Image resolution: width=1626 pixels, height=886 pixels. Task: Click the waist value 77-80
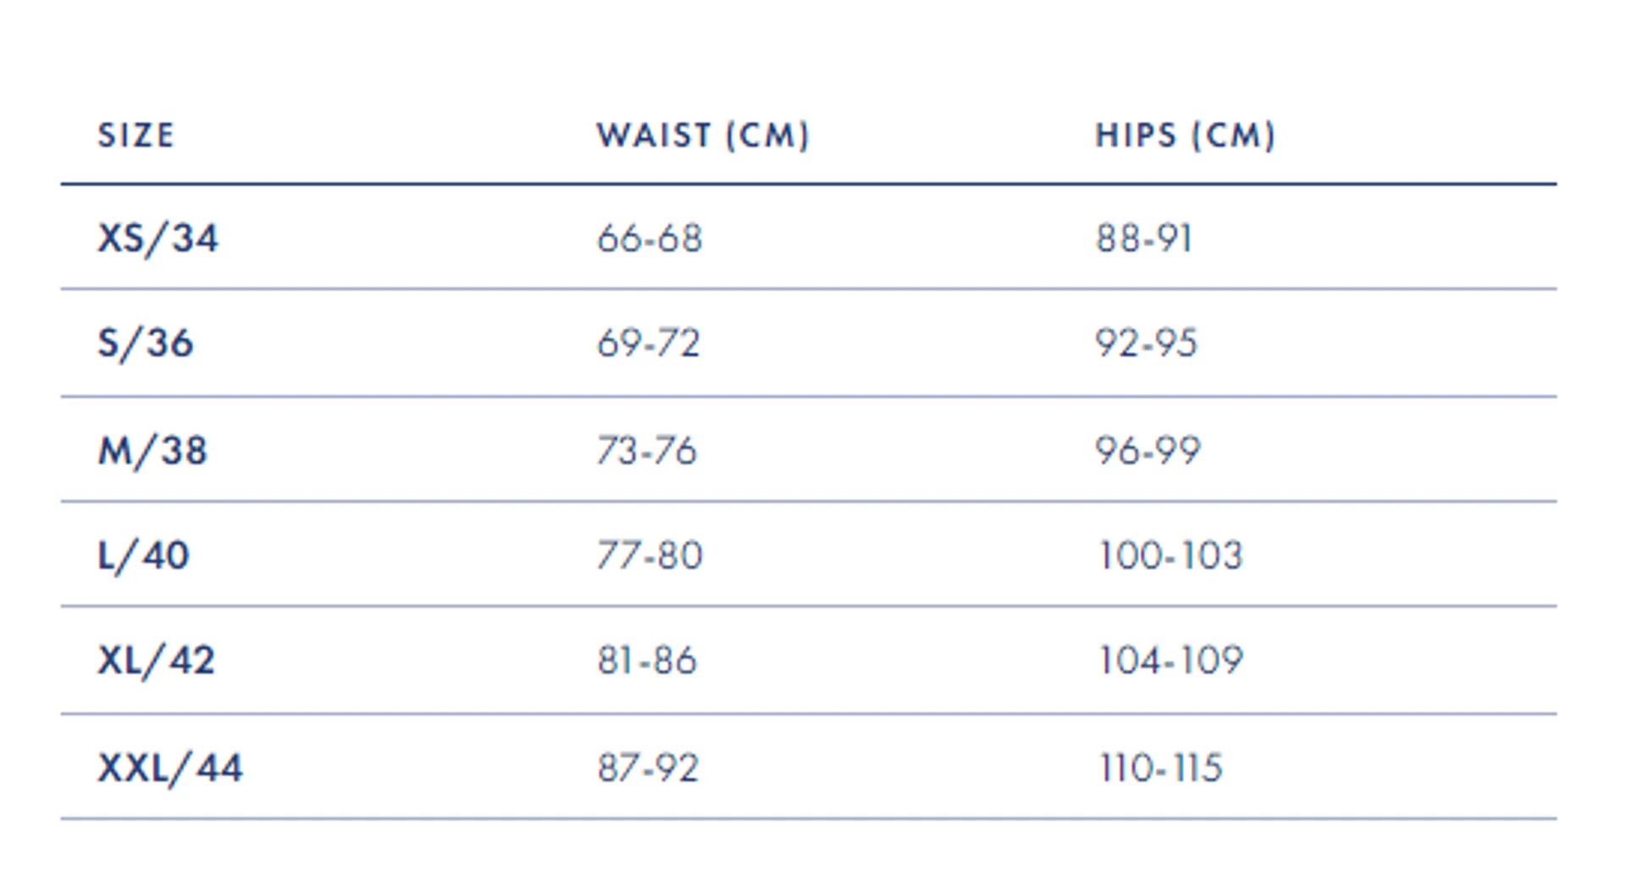click(650, 556)
